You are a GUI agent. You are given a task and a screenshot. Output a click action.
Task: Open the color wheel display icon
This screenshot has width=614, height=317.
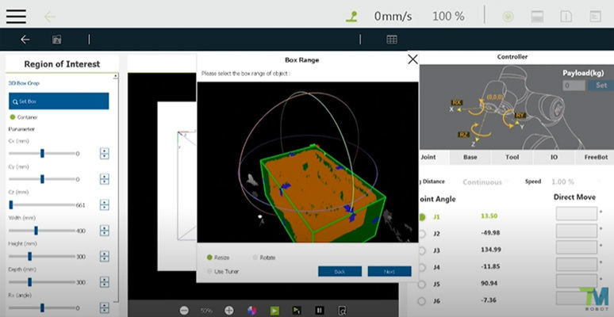(252, 311)
